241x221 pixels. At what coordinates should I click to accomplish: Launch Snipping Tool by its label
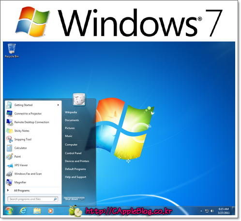tap(23, 139)
